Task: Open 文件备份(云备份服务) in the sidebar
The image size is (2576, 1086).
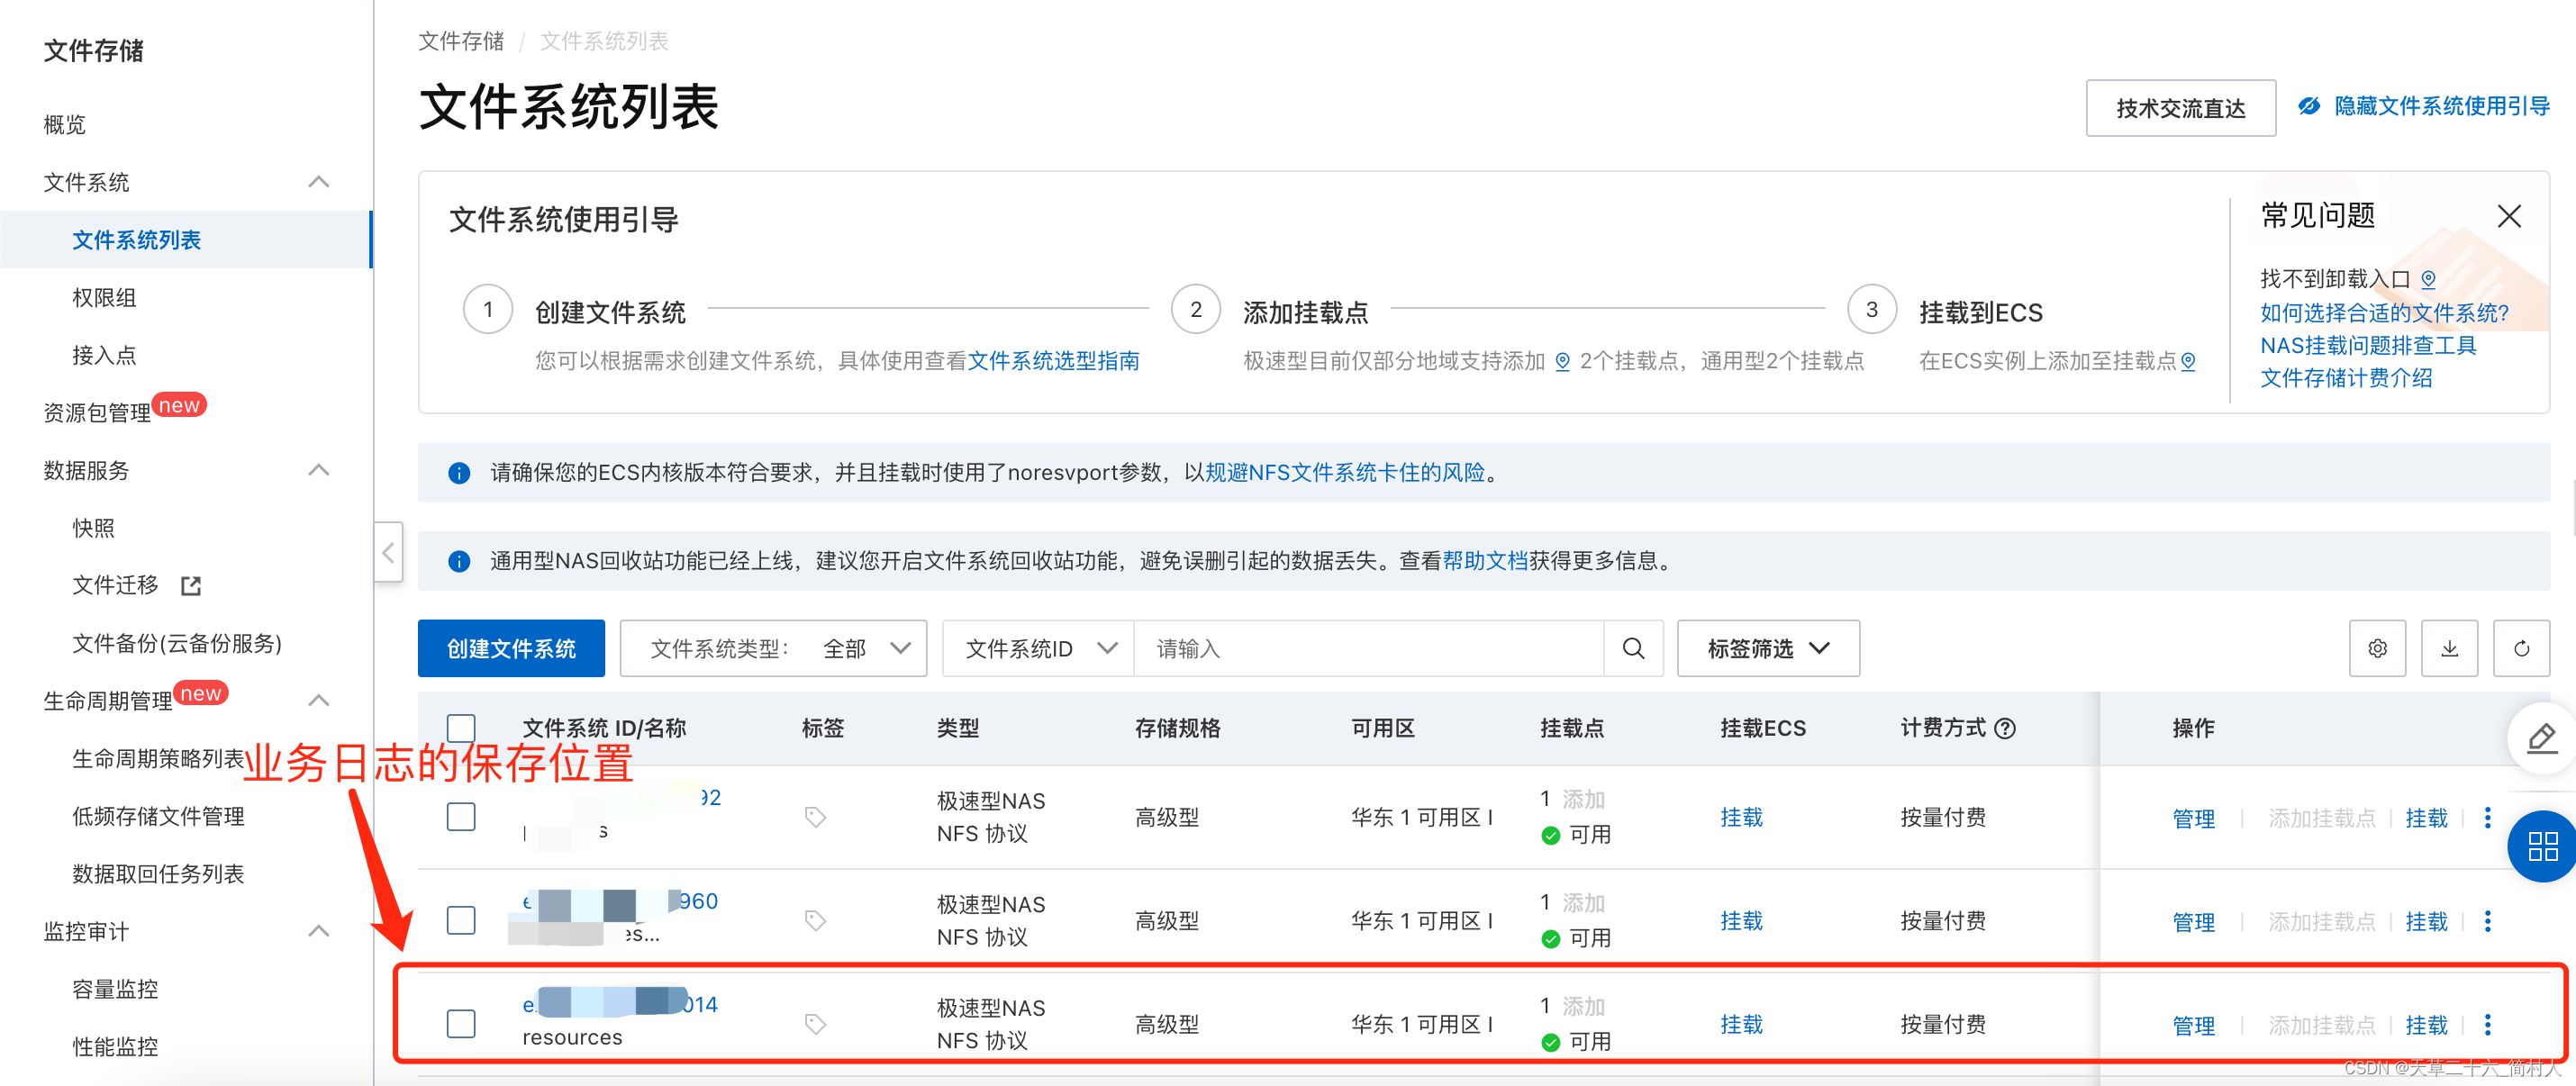Action: pos(177,643)
